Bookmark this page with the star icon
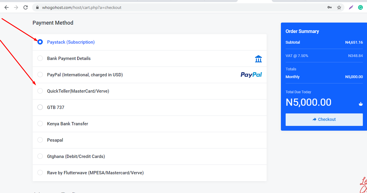The width and height of the screenshot is (367, 193). [x=339, y=7]
